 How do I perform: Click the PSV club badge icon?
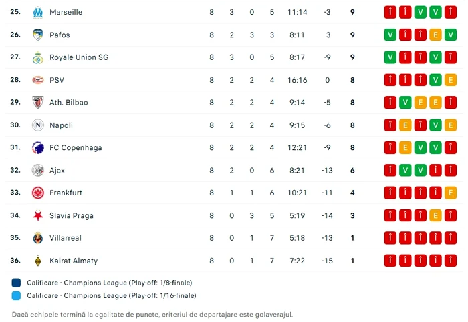[38, 80]
